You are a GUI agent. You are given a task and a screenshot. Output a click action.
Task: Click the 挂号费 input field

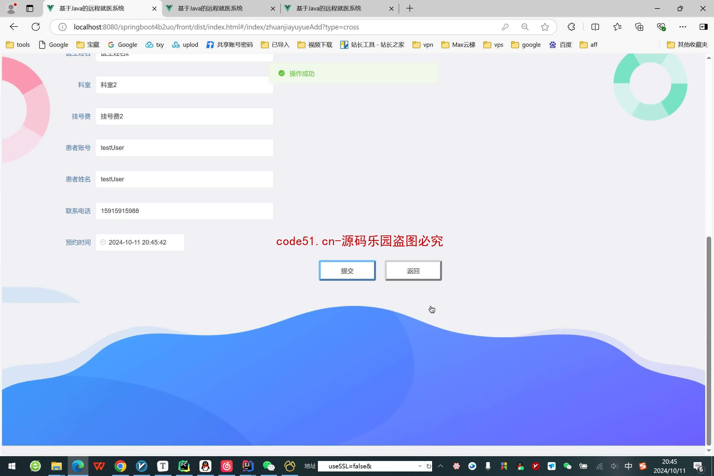coord(184,116)
